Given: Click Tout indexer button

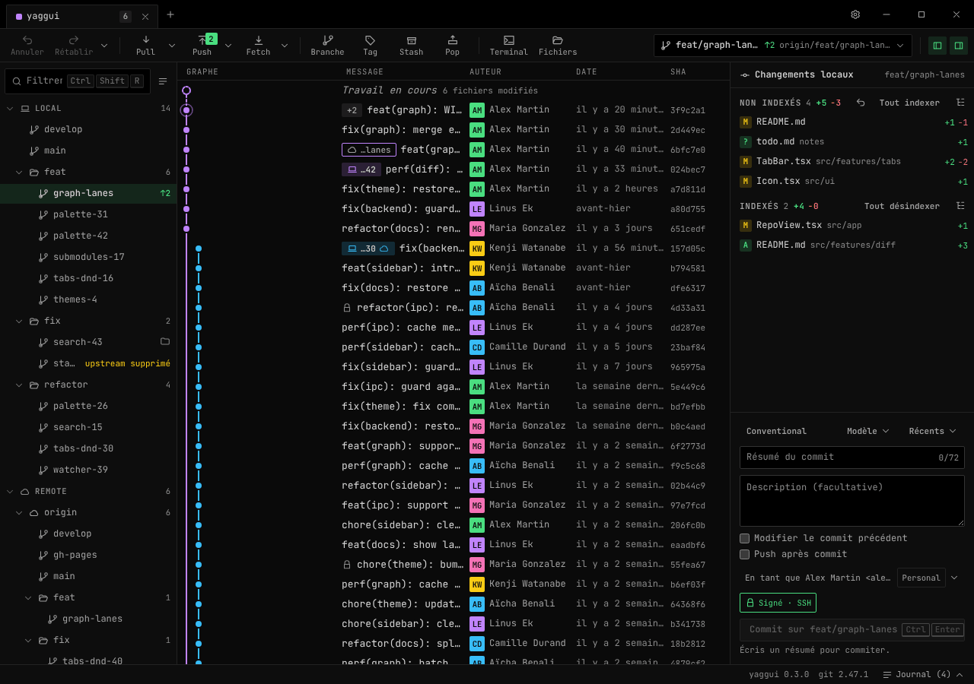Looking at the screenshot, I should pyautogui.click(x=909, y=103).
